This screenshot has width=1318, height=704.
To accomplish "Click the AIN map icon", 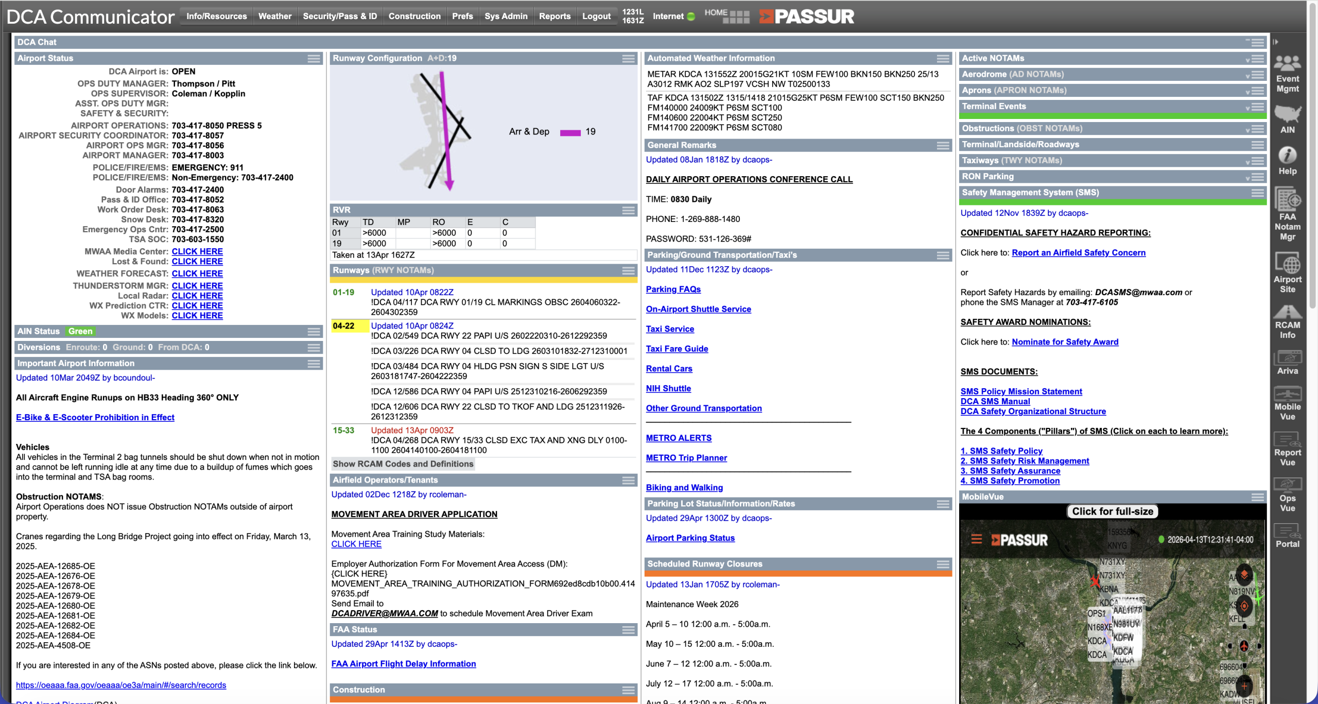I will [x=1287, y=114].
